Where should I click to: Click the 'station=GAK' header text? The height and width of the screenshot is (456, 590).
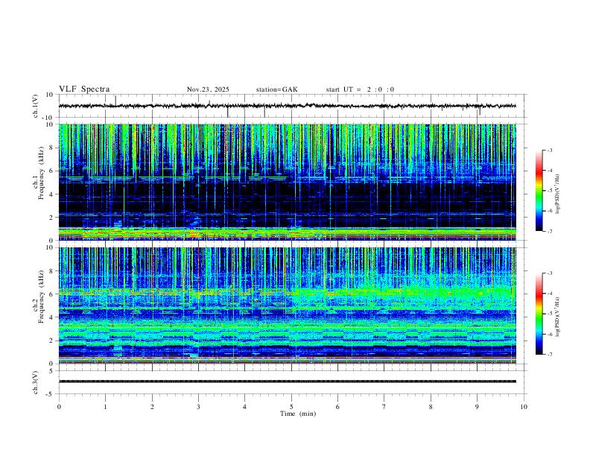coord(276,89)
